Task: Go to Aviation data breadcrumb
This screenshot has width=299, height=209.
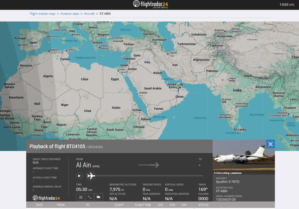Action: pos(69,14)
